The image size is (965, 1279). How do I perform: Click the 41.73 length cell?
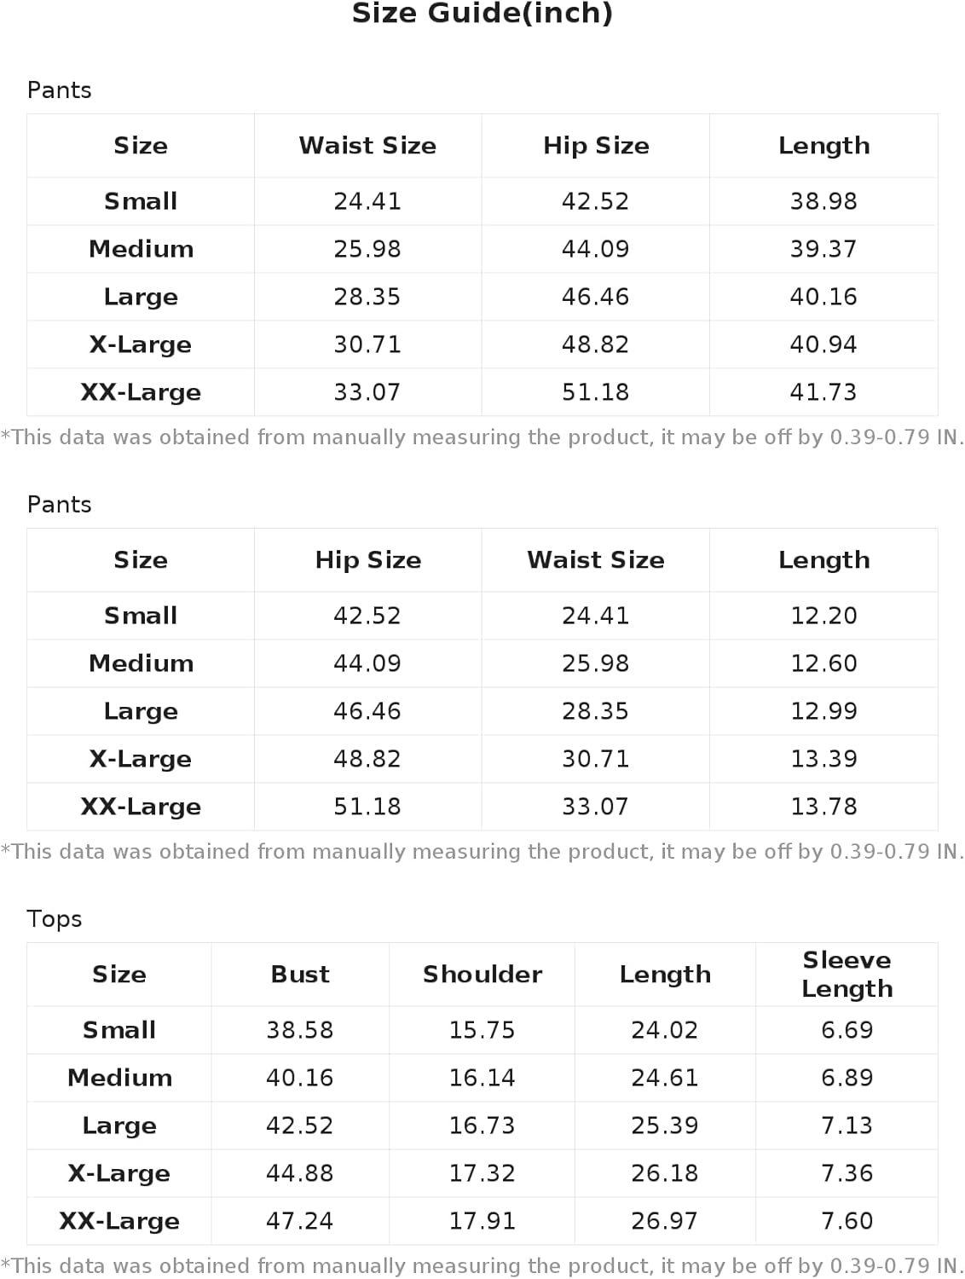coord(823,392)
